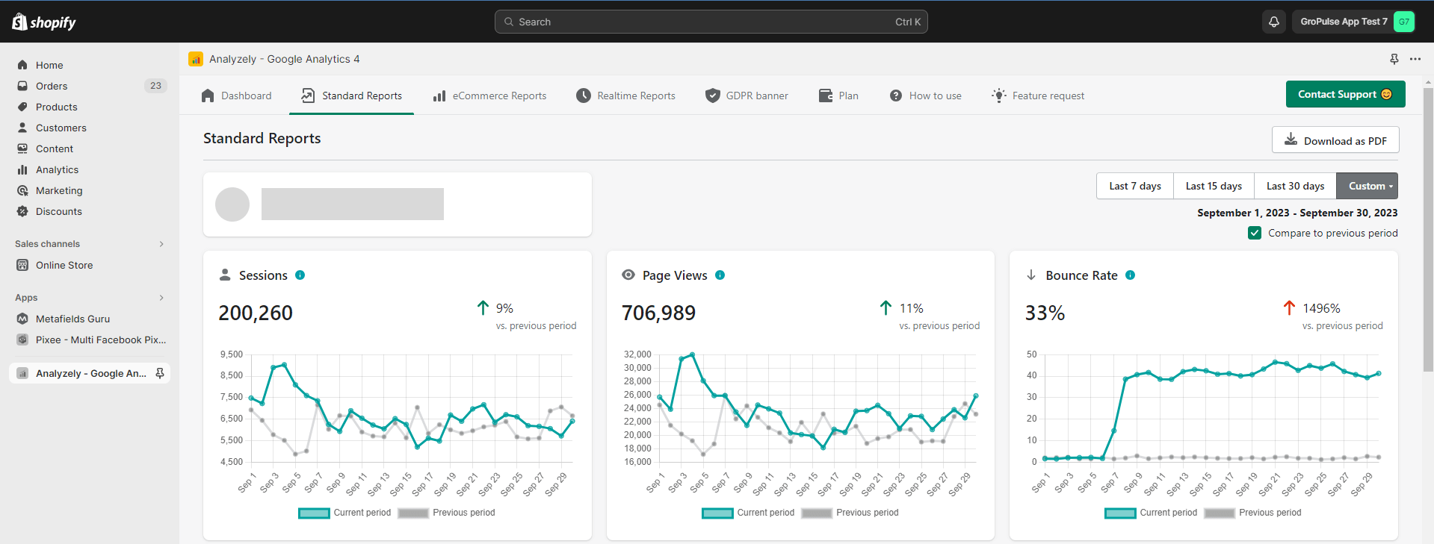Click the Analytics bar chart icon

pos(22,169)
